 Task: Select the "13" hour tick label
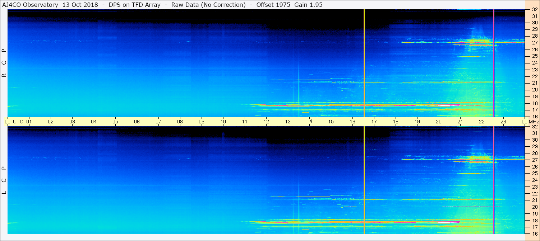click(x=288, y=122)
